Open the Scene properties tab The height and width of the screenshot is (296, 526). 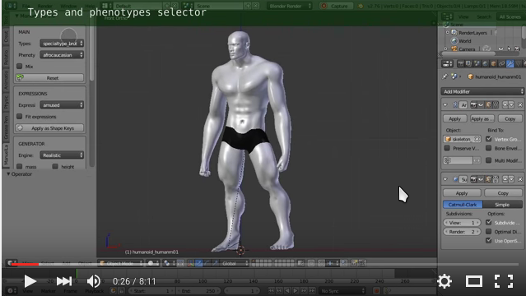477,63
